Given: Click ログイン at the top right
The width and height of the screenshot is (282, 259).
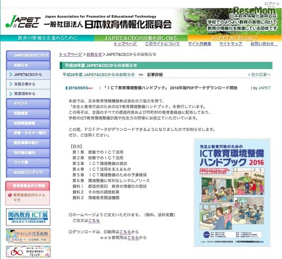Looking at the screenshot, I should pyautogui.click(x=272, y=4).
